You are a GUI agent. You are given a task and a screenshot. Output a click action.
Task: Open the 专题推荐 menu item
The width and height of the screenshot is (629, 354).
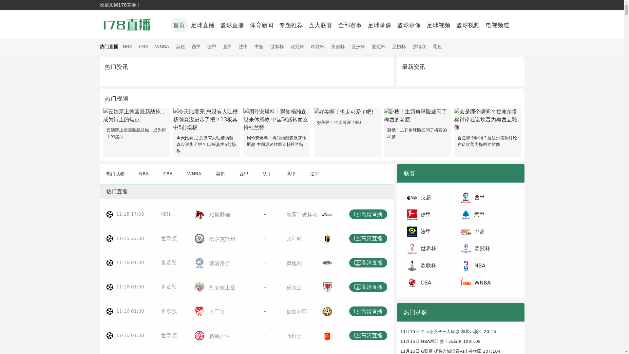[291, 25]
